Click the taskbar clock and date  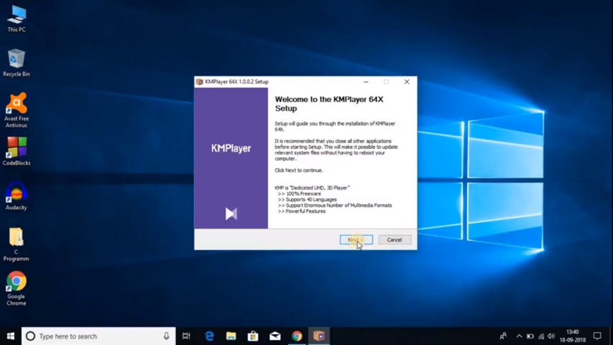point(573,336)
